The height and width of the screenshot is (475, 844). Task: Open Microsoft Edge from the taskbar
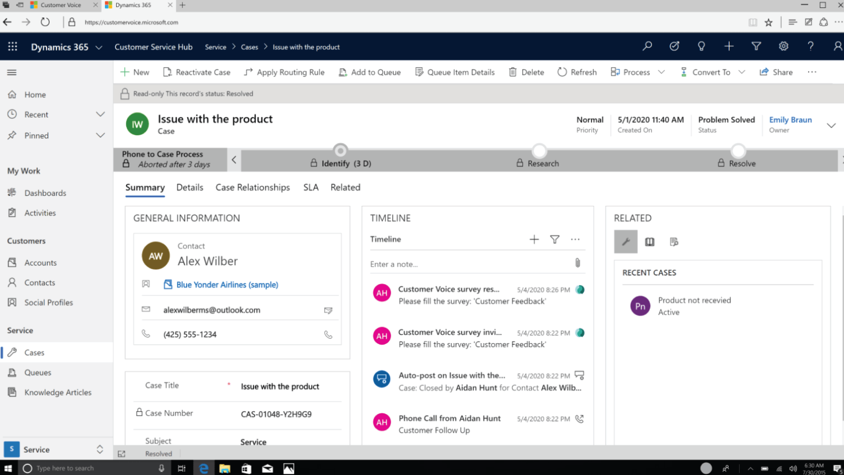point(204,468)
